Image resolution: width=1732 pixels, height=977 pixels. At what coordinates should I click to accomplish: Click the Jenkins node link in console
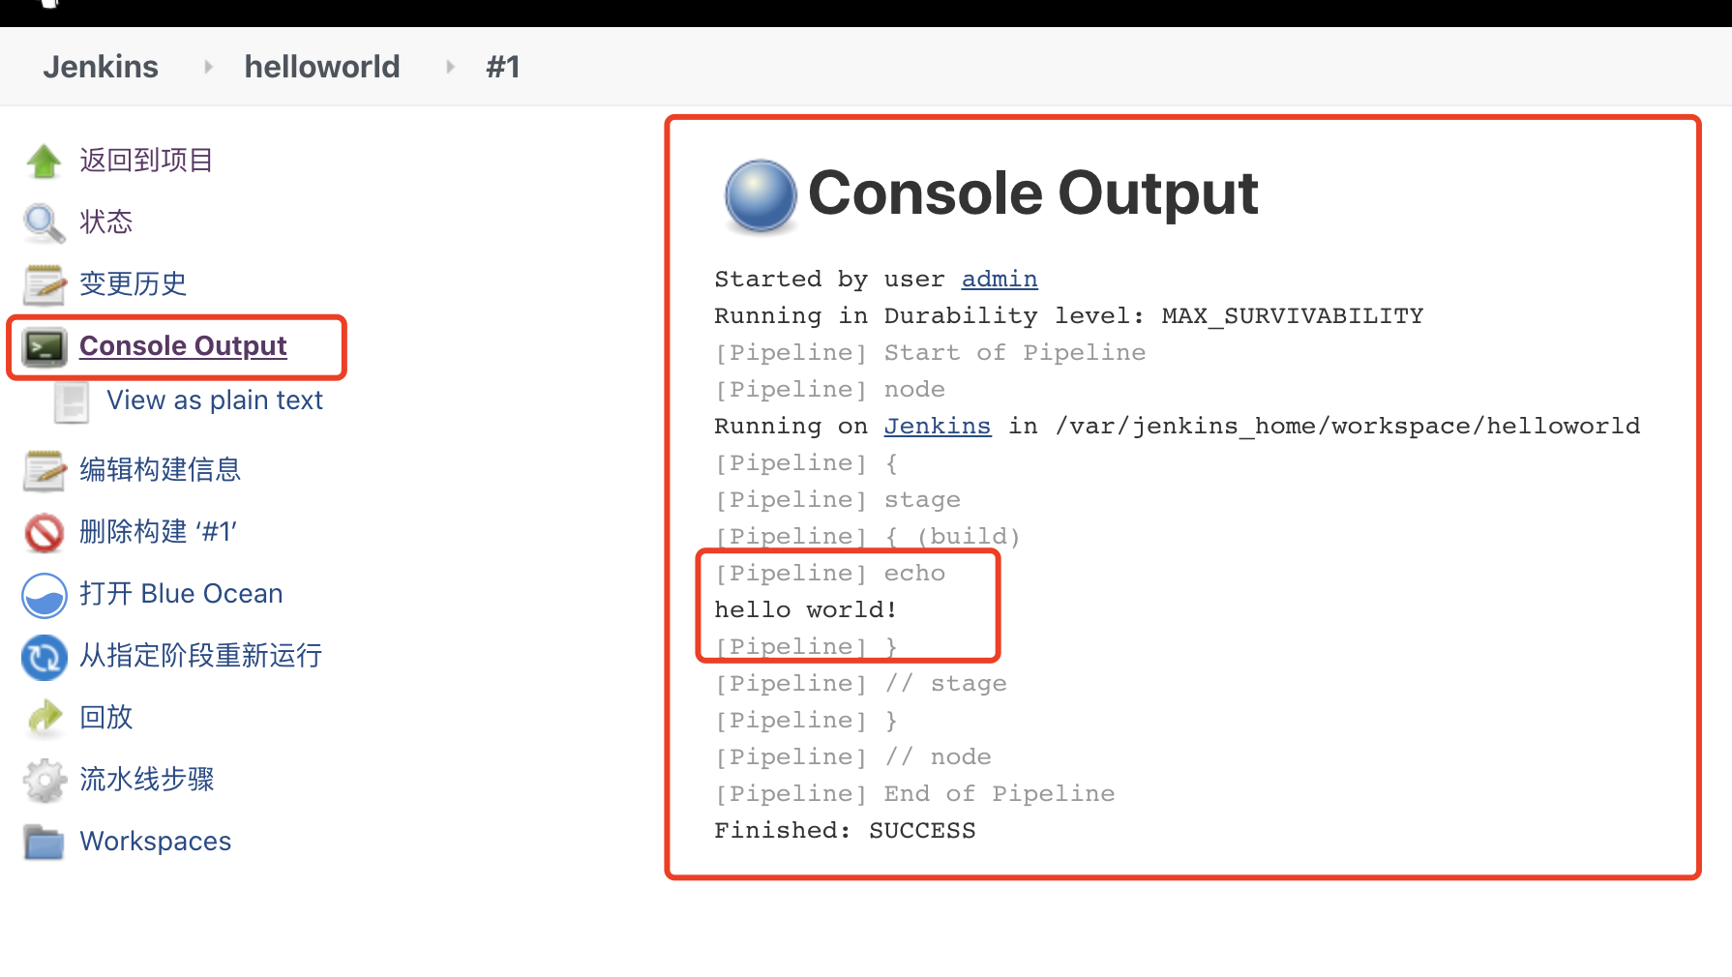click(938, 427)
